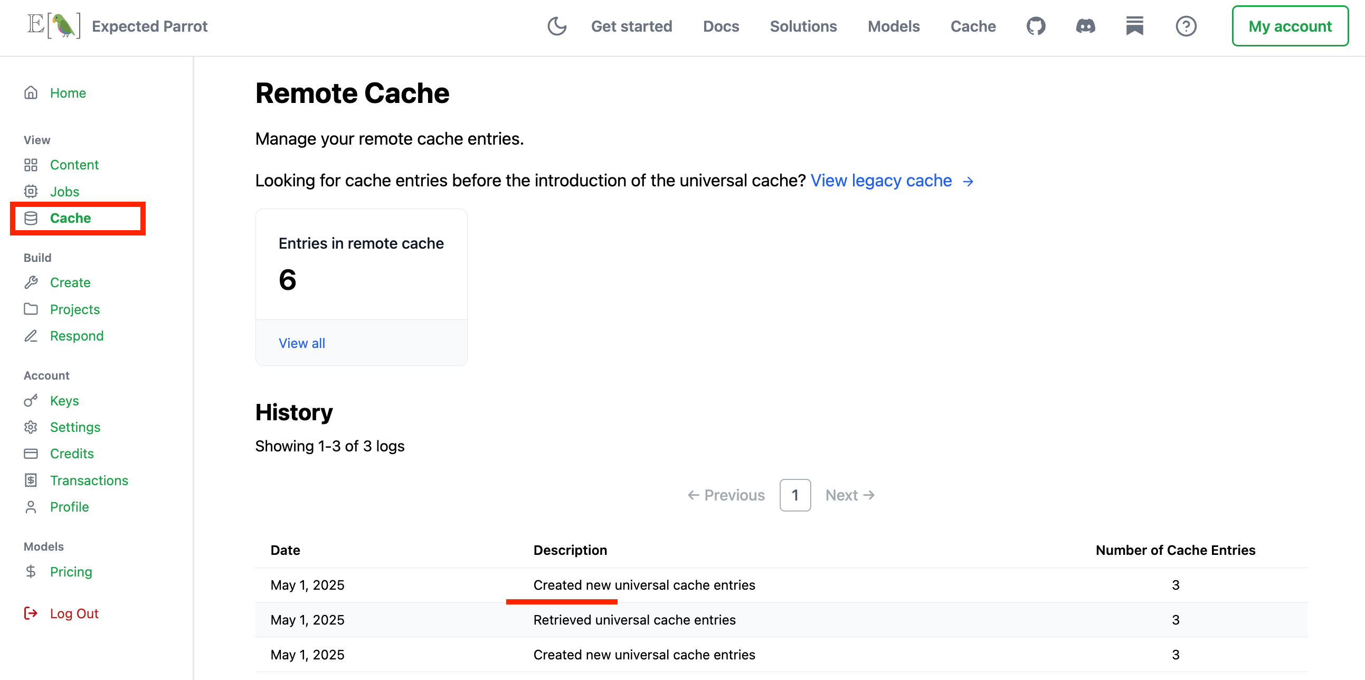Click the Substack bookmark icon

tap(1134, 26)
